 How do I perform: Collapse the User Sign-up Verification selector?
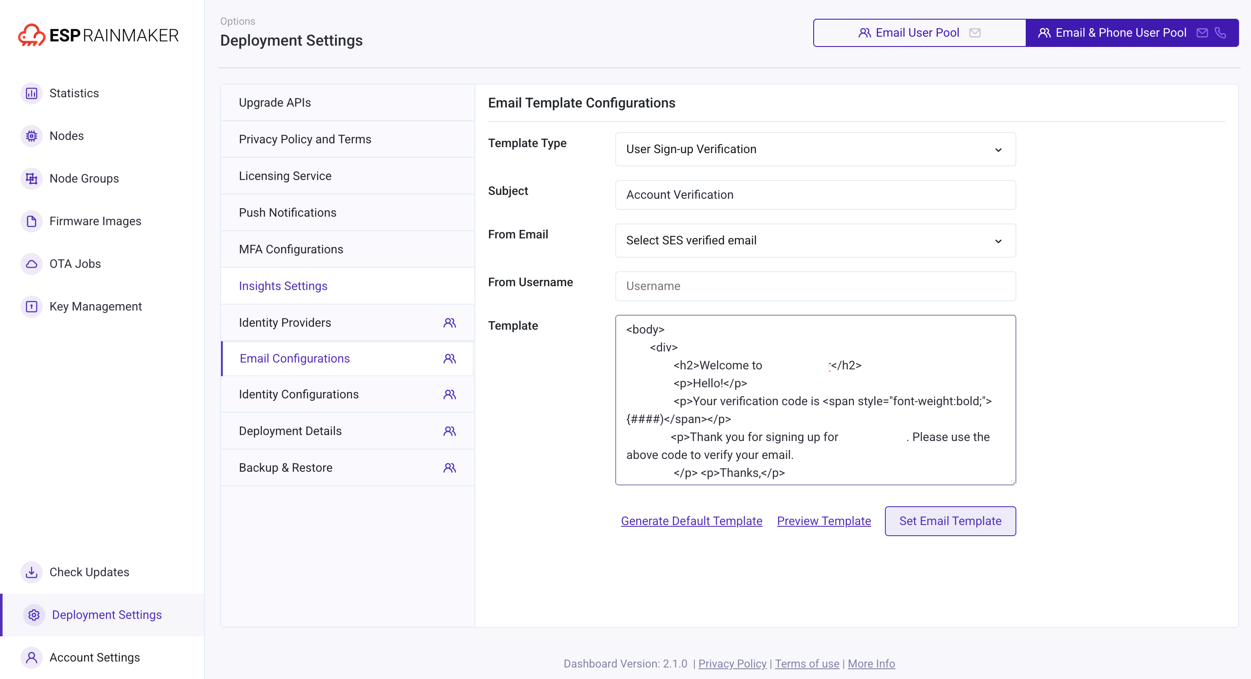pyautogui.click(x=998, y=149)
